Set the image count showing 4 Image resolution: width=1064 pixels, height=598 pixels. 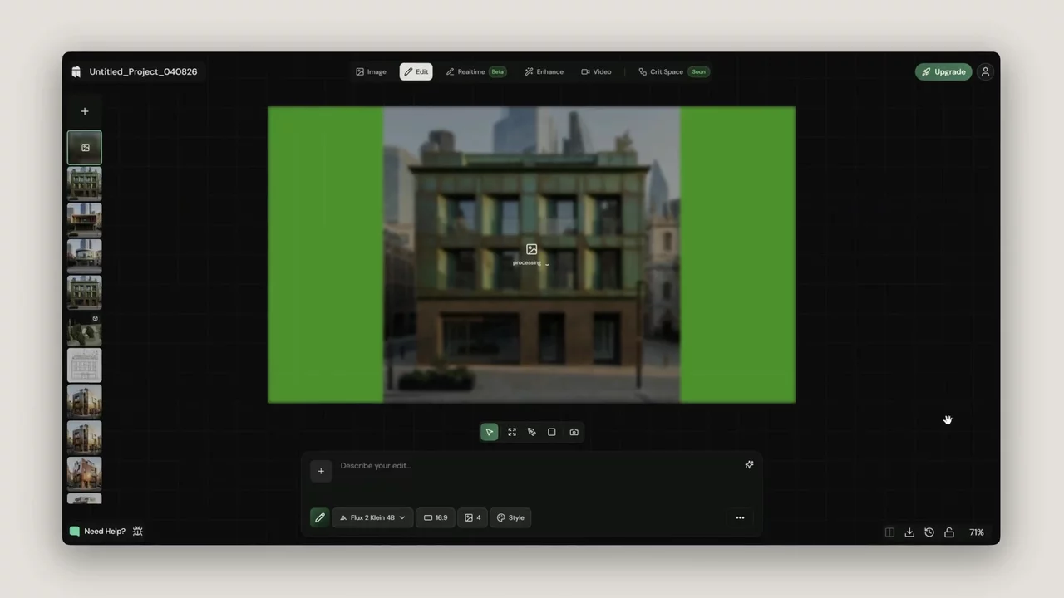[x=472, y=517]
